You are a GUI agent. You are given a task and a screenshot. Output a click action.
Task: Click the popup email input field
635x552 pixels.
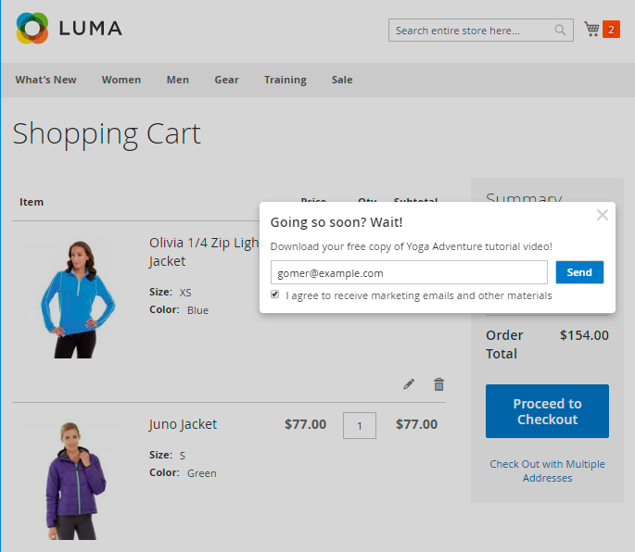coord(409,273)
